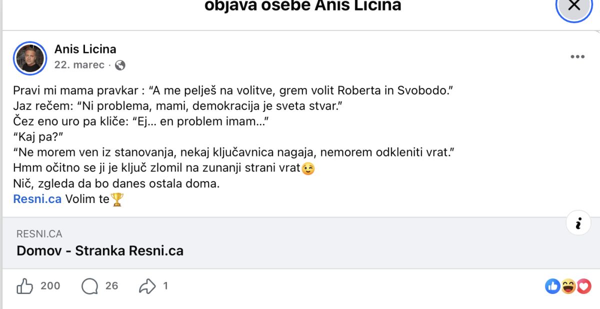The height and width of the screenshot is (309, 600).
Task: Click the info icon on link preview
Action: [x=578, y=223]
